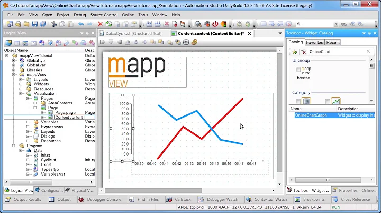This screenshot has height=213, width=381.
Task: Select Content.content in the project tree
Action: coord(69,117)
